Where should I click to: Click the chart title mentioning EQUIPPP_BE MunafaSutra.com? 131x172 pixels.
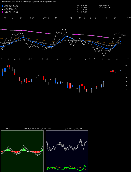(29, 2)
